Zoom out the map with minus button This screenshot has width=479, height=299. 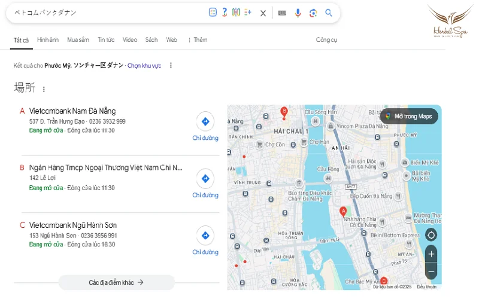click(431, 271)
